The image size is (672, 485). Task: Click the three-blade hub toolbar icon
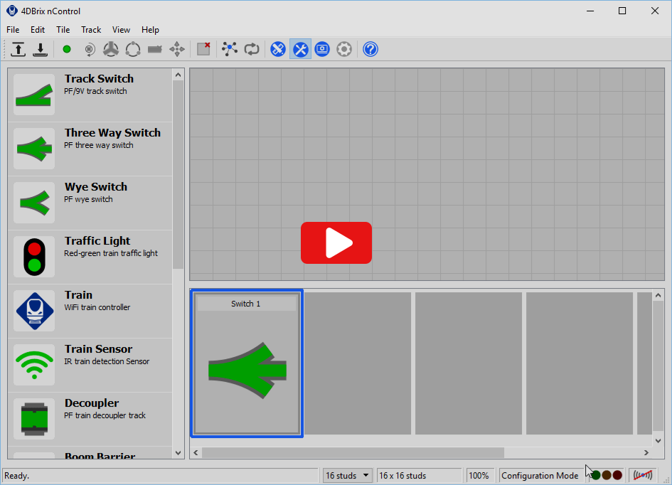(x=111, y=49)
